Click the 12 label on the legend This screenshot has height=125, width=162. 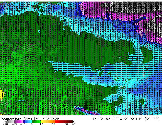[41, 124]
